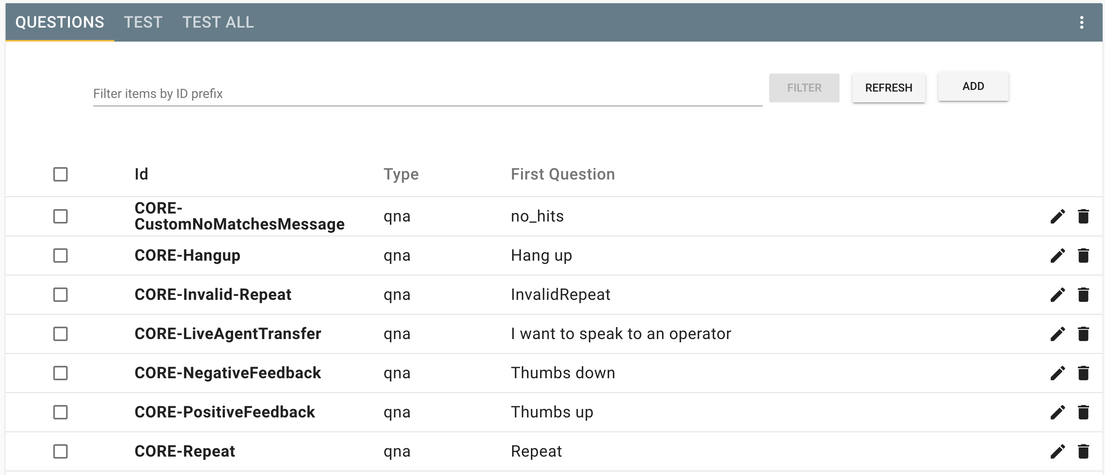Click the REFRESH button
The width and height of the screenshot is (1105, 475).
coord(888,88)
